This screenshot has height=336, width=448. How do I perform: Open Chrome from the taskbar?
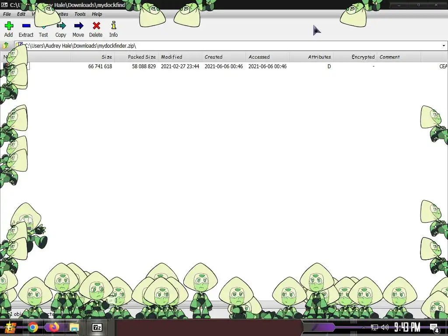click(33, 327)
